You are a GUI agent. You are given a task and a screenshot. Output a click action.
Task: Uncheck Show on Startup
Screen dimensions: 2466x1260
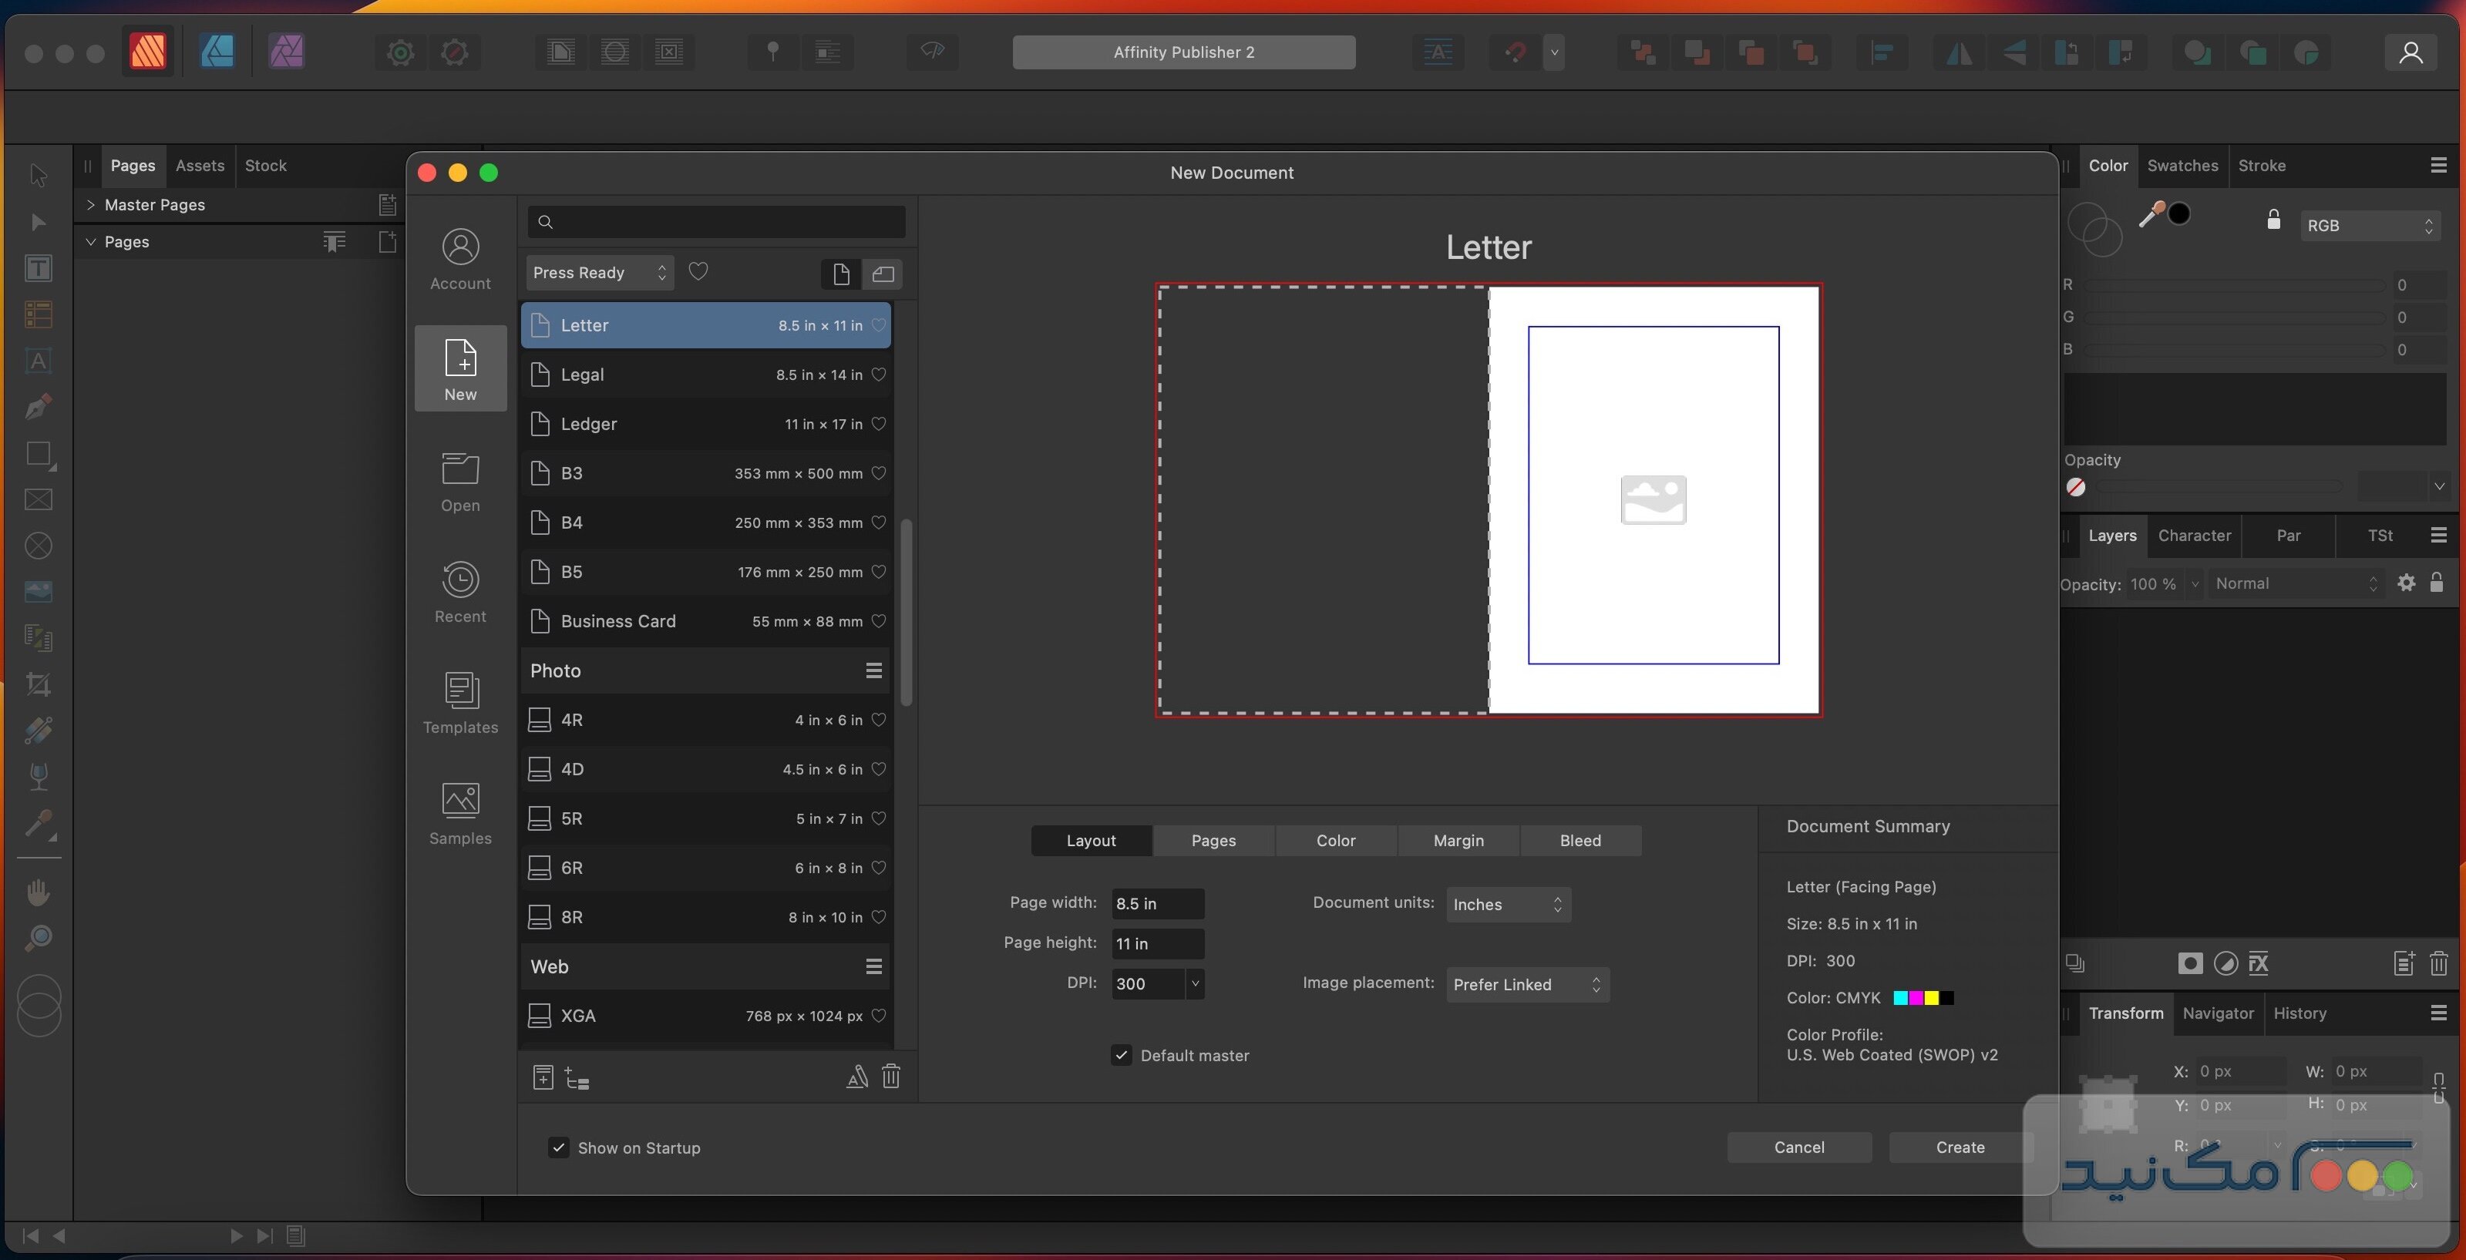pyautogui.click(x=559, y=1148)
